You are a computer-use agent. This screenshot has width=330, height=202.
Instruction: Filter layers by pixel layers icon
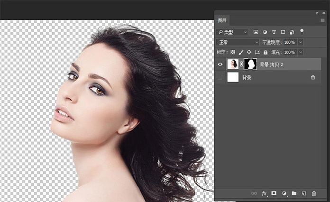point(256,32)
